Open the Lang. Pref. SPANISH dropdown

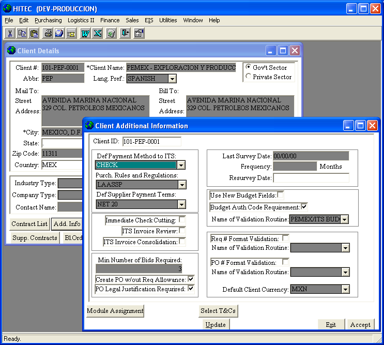(173, 79)
